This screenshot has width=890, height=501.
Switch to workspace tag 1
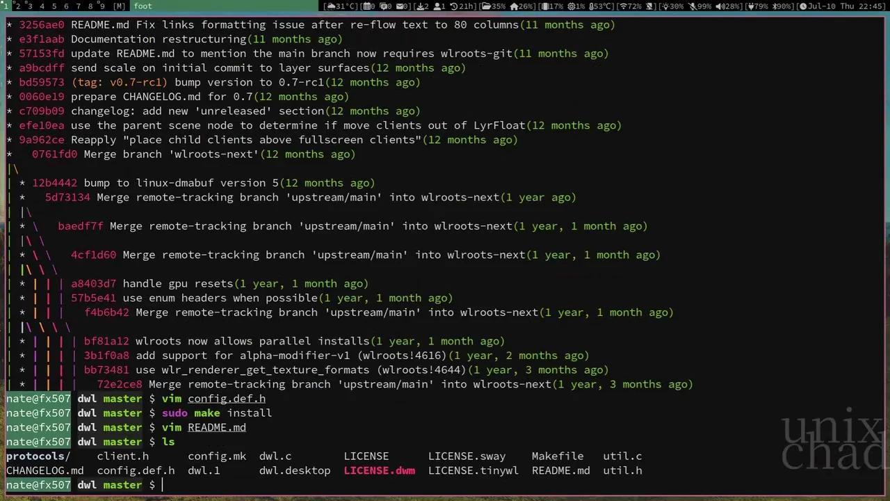point(7,6)
